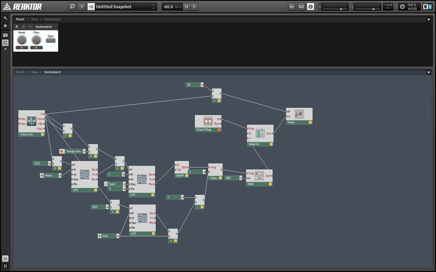The width and height of the screenshot is (436, 272).
Task: Toggle the audio engine power button
Action: [402, 7]
